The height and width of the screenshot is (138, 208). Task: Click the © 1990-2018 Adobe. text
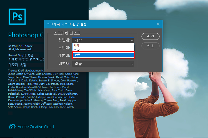coord(21,46)
